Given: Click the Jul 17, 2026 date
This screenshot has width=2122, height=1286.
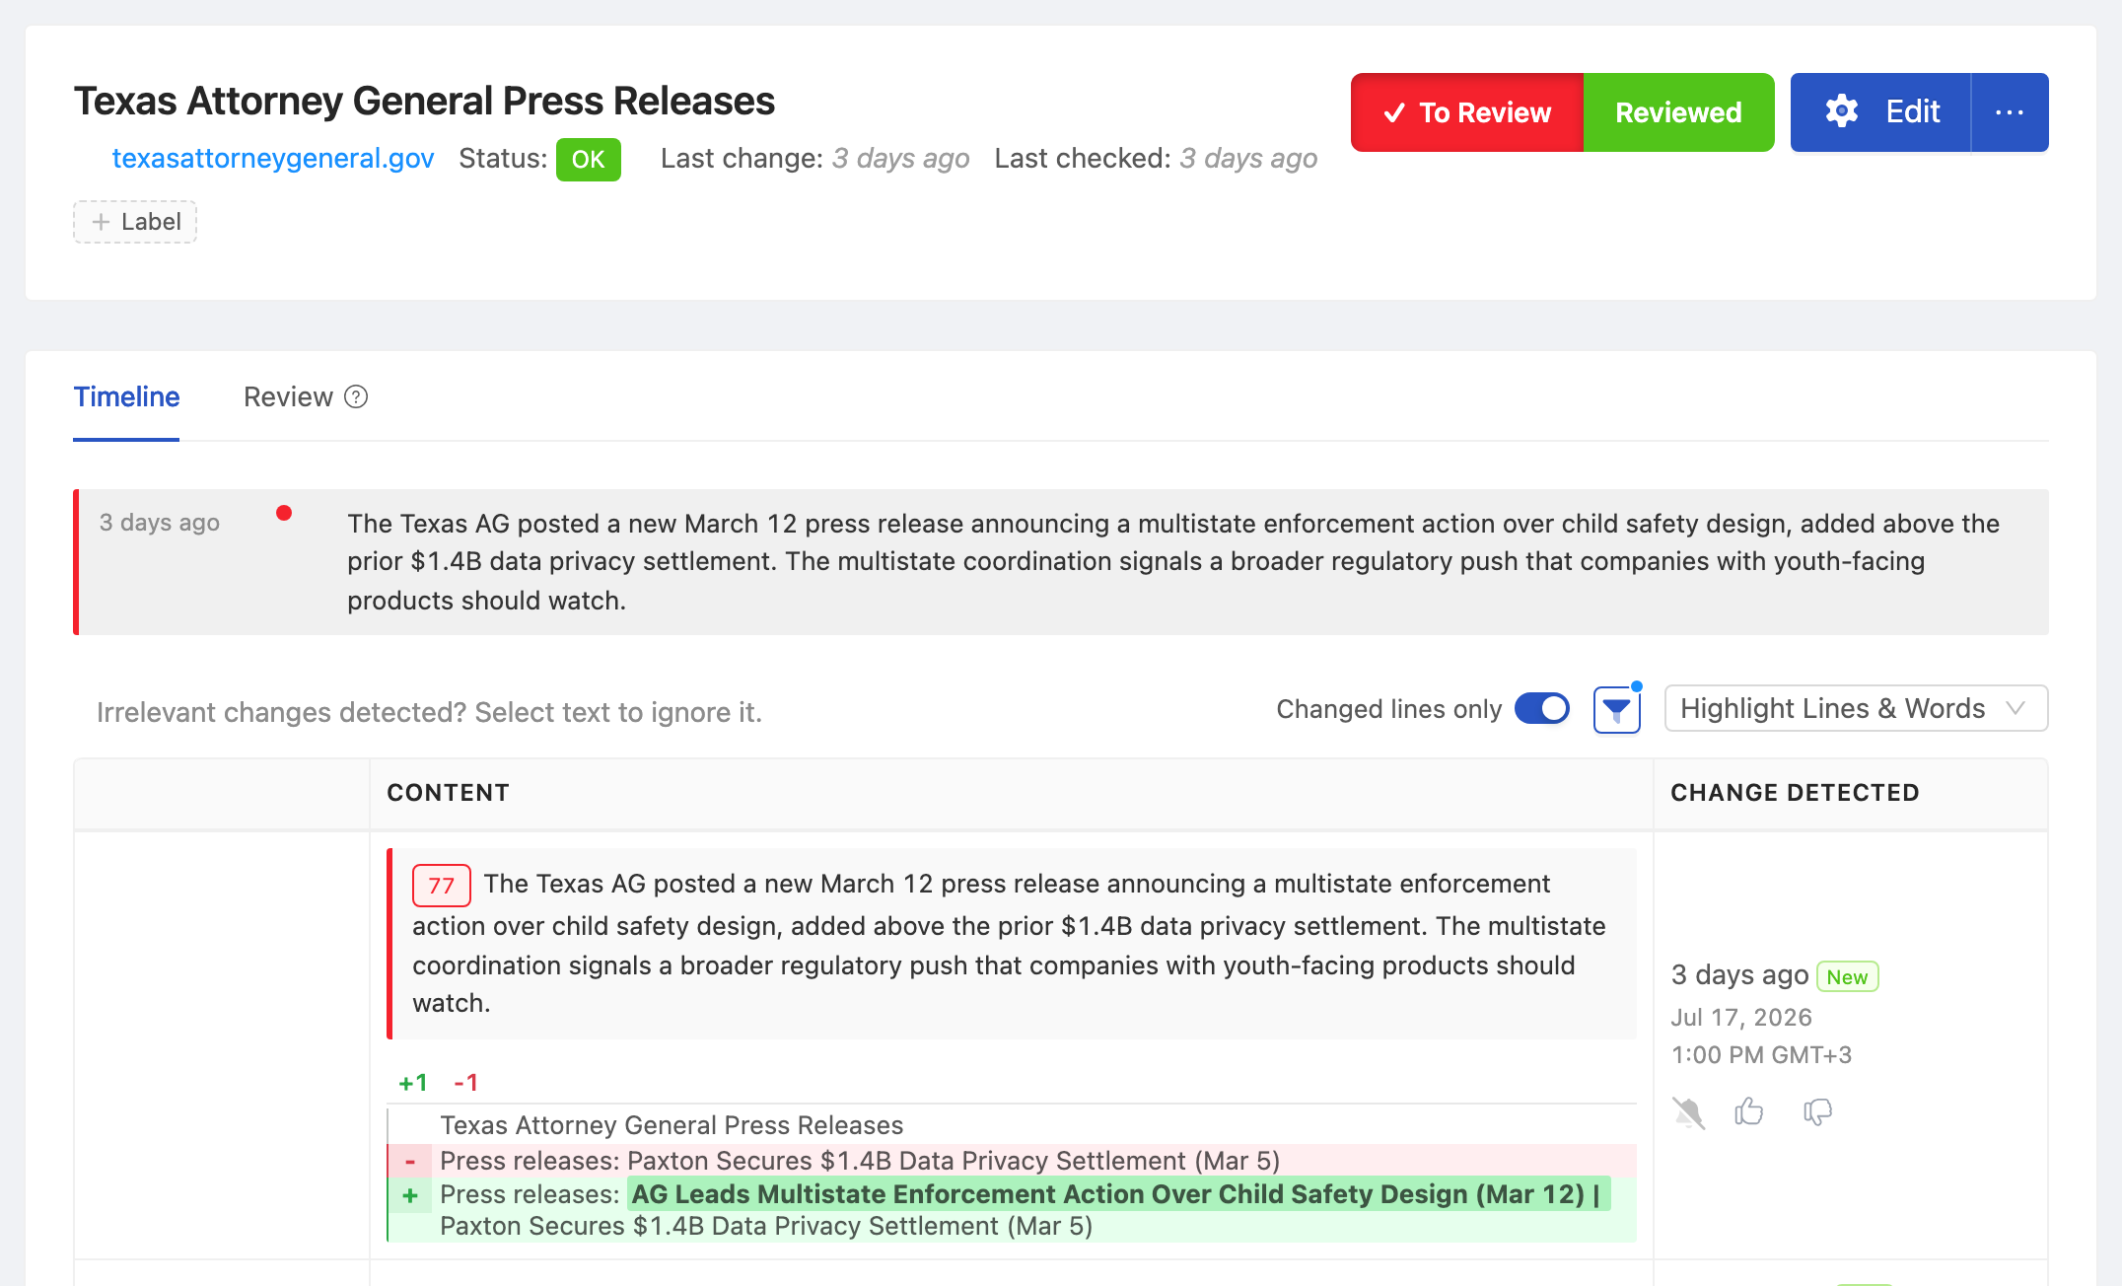Looking at the screenshot, I should (x=1741, y=1018).
